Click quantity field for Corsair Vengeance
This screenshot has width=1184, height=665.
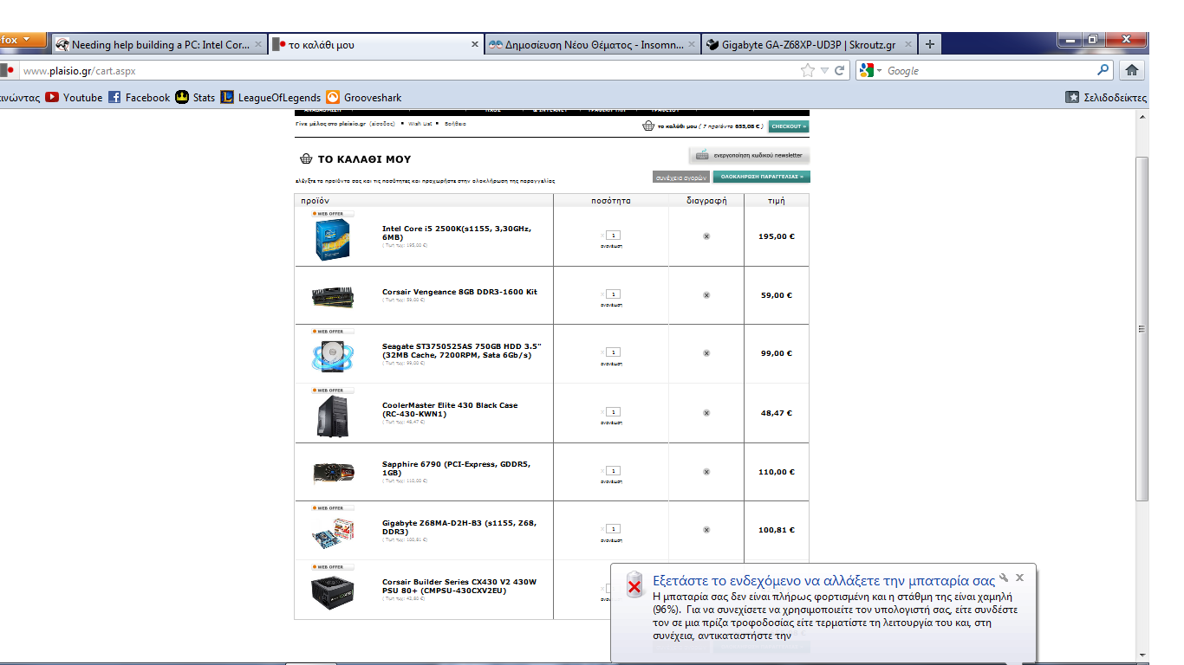pos(614,294)
